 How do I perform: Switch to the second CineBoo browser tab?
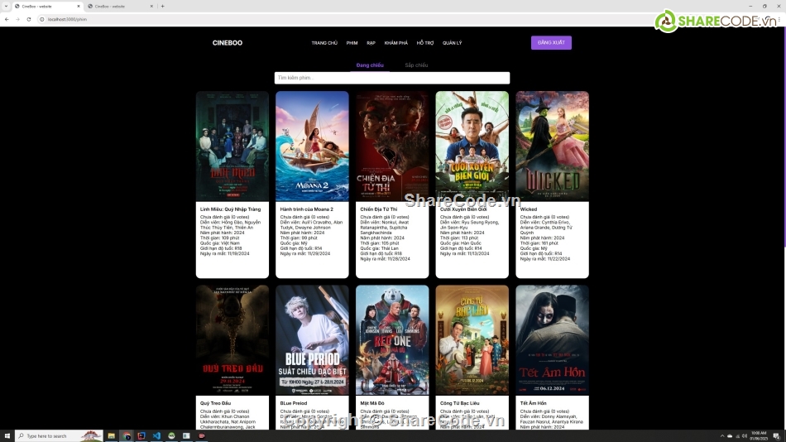click(119, 6)
